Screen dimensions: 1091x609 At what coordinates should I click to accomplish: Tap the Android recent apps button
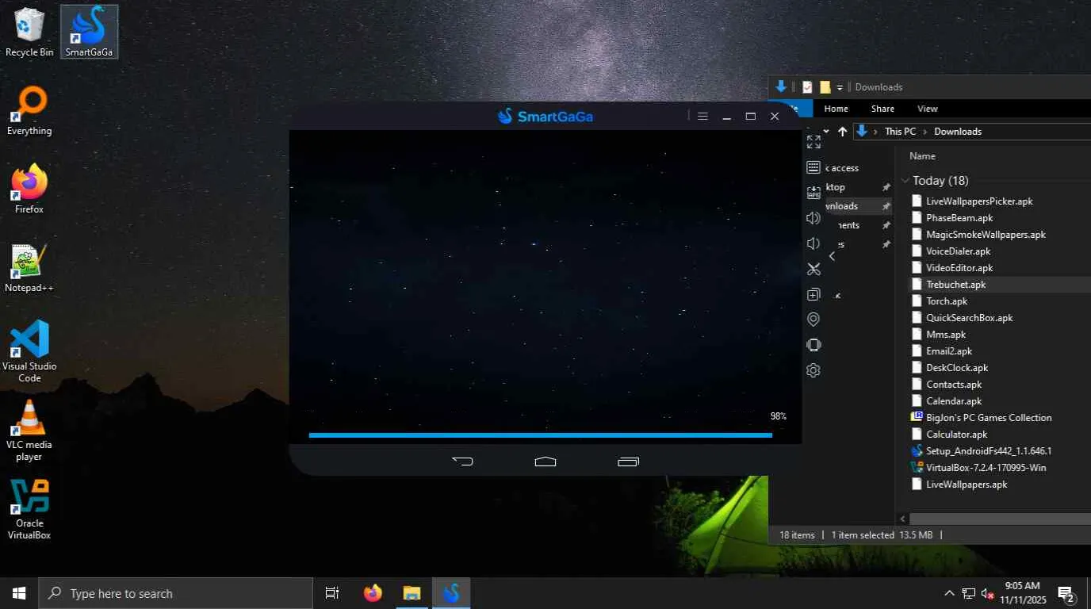(x=628, y=461)
